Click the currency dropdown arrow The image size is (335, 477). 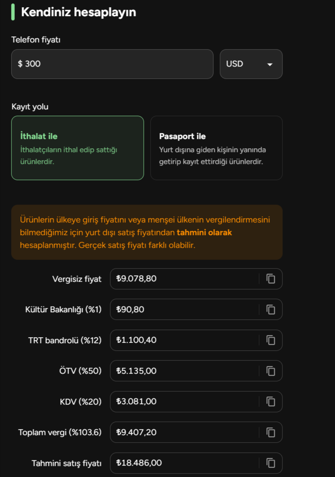(x=270, y=64)
